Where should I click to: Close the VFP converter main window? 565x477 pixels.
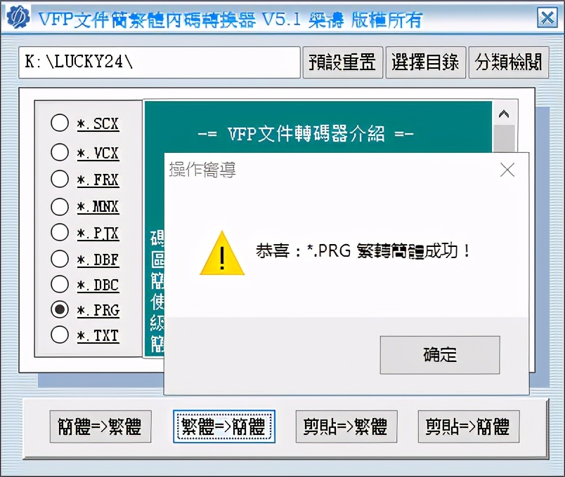[x=547, y=18]
